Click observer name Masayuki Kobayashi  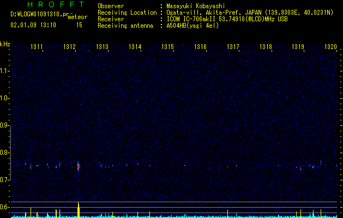click(x=196, y=6)
